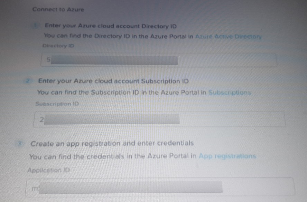This screenshot has height=202, width=307.
Task: Click the 'Subscription ID' field label
Action: [x=57, y=104]
